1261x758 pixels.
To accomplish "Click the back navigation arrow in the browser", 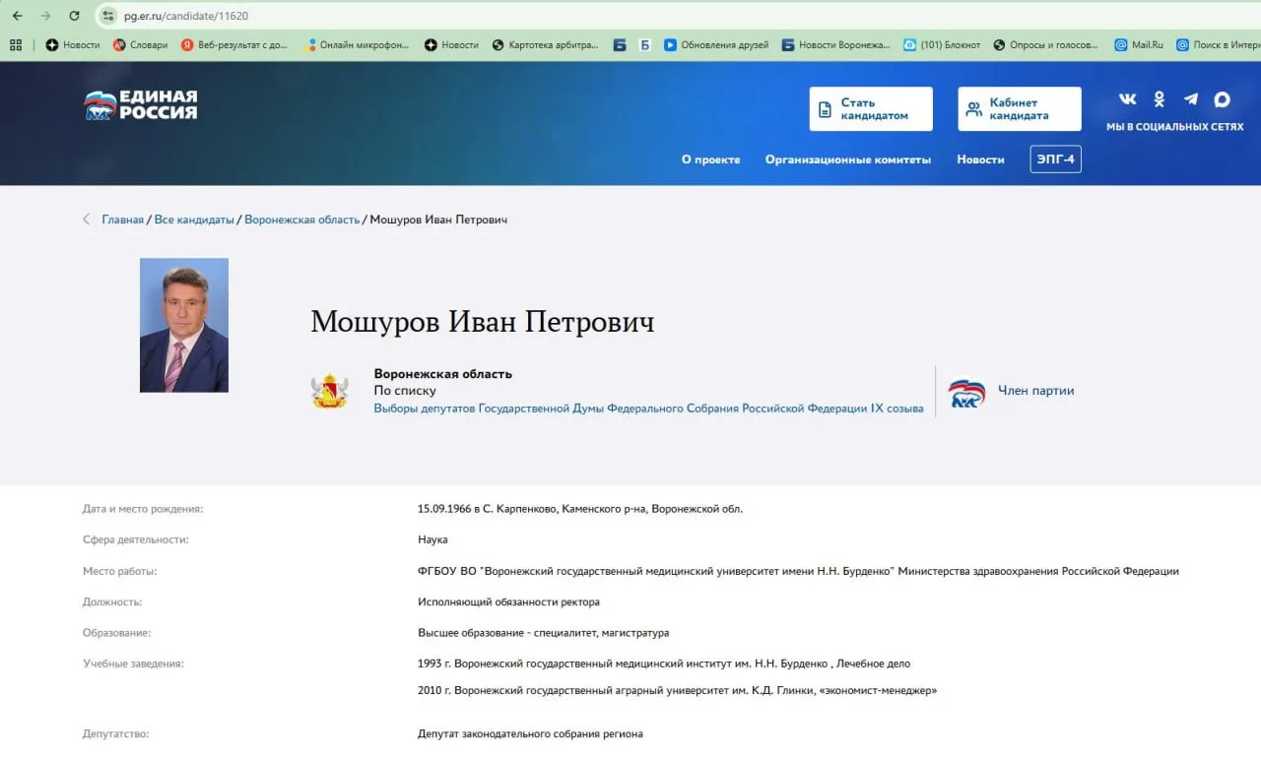I will point(20,16).
